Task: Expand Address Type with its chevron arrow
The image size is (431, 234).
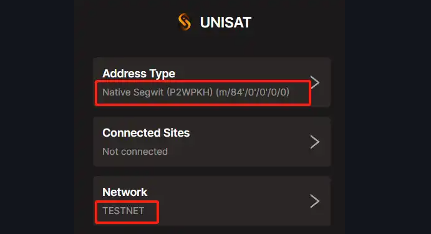Action: 315,82
